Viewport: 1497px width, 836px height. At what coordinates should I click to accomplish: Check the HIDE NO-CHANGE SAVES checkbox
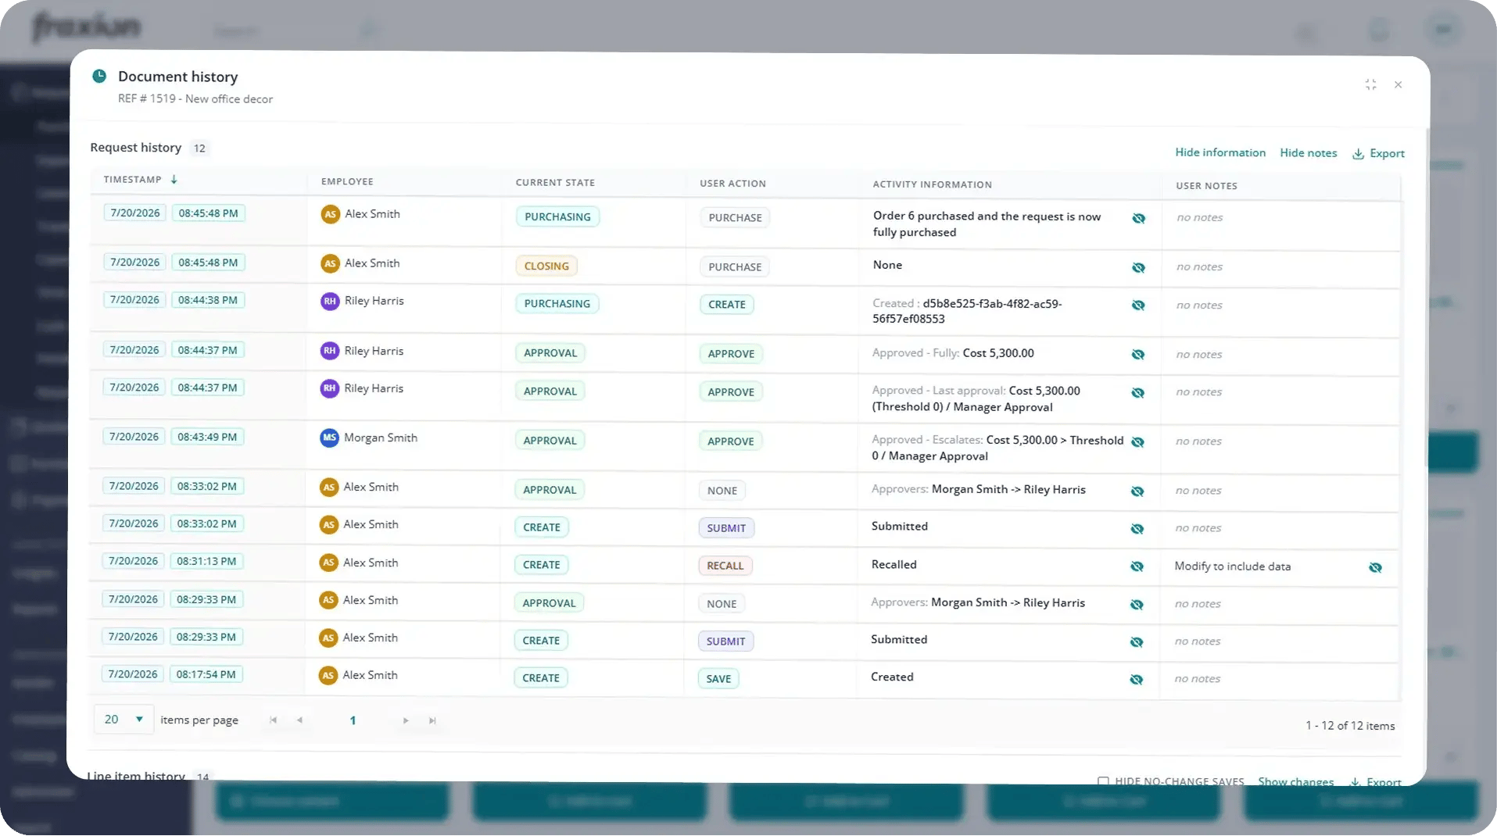pyautogui.click(x=1103, y=781)
